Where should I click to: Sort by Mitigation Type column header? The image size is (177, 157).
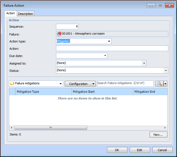[43, 92]
